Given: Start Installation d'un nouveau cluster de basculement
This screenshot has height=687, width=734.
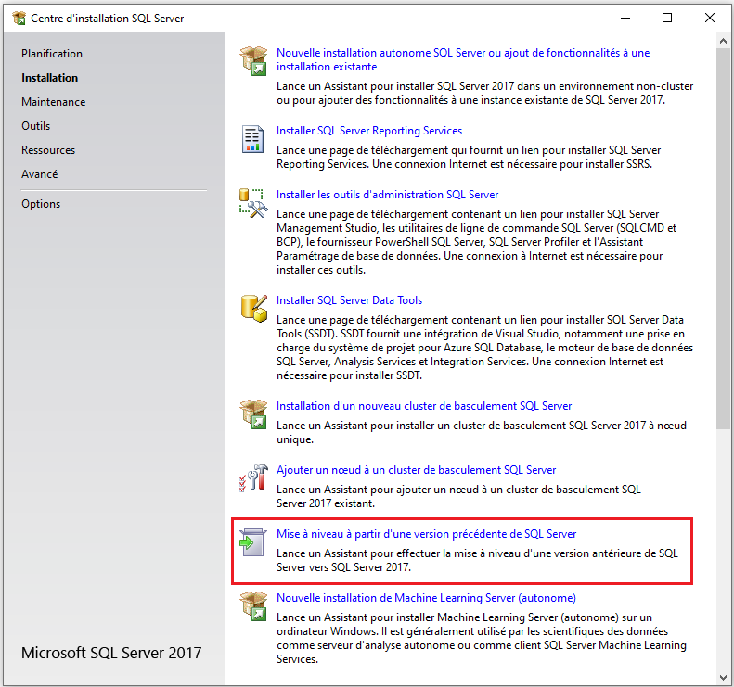Looking at the screenshot, I should tap(424, 406).
